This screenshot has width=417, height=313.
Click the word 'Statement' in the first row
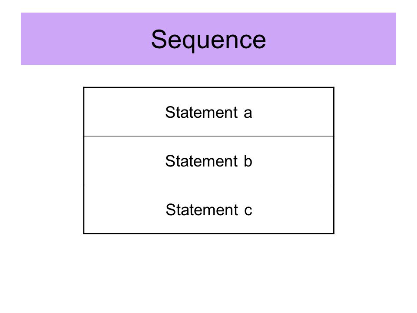(201, 112)
